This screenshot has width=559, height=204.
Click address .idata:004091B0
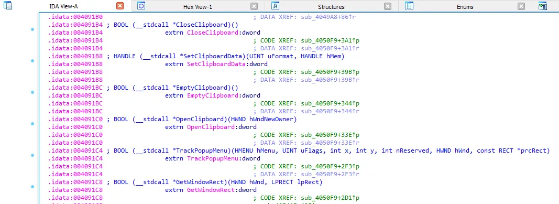coord(75,17)
